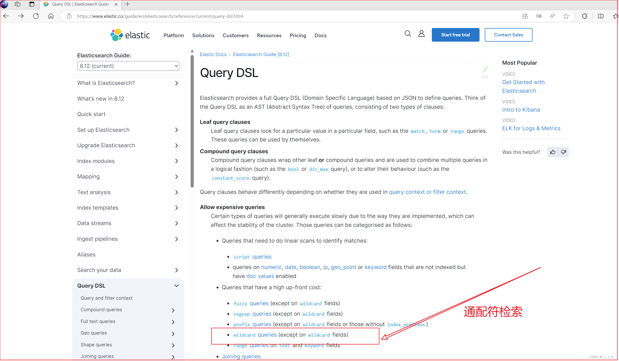Expand the Compound queries subsection
This screenshot has width=619, height=361.
tap(173, 310)
